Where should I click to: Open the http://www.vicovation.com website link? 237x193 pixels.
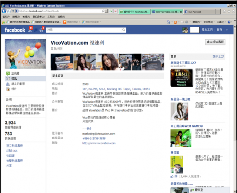[99, 143]
